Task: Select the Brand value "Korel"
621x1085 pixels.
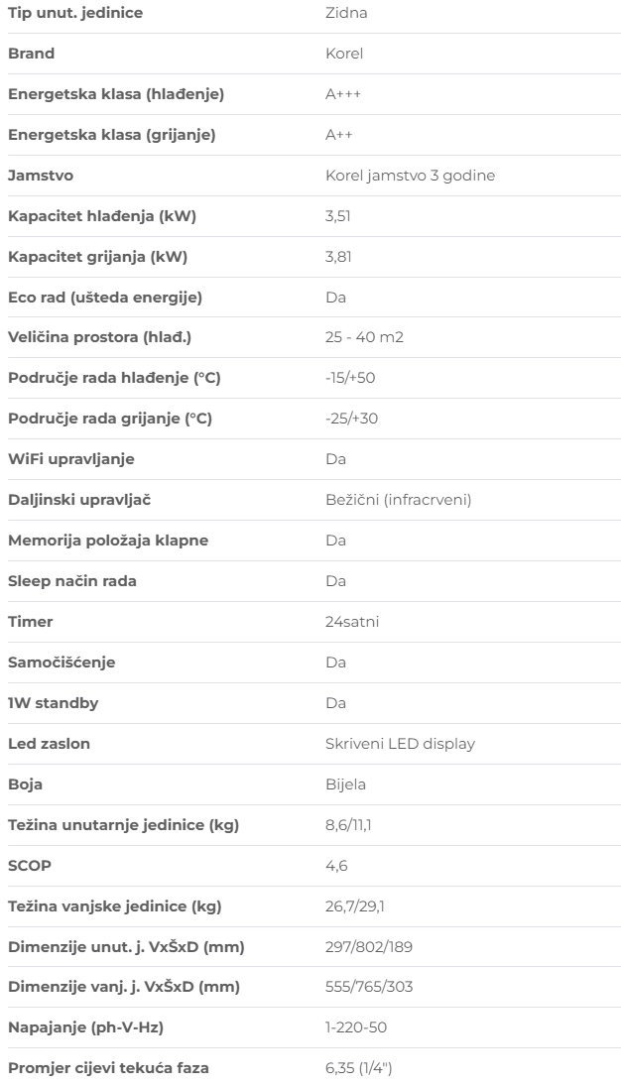Action: 343,54
